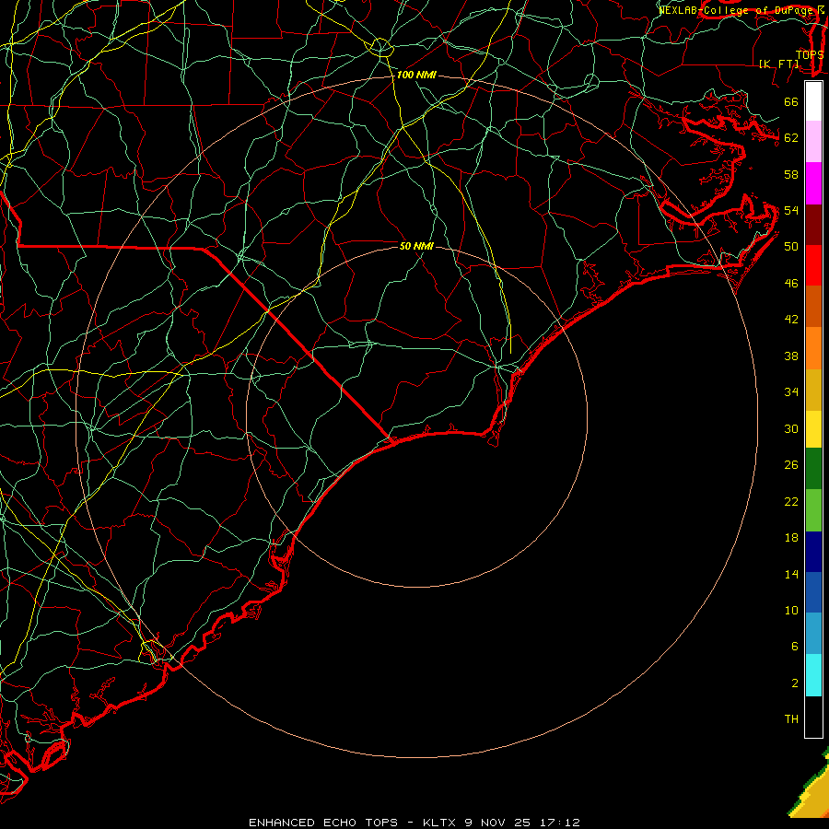Viewport: 829px width, 829px height.
Task: Click the '34' legend value
Action: [791, 391]
